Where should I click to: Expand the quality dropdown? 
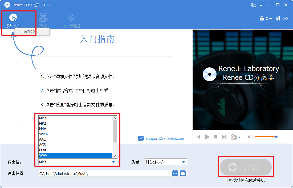(183, 162)
